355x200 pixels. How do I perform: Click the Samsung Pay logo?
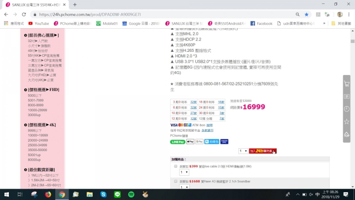coord(224,142)
